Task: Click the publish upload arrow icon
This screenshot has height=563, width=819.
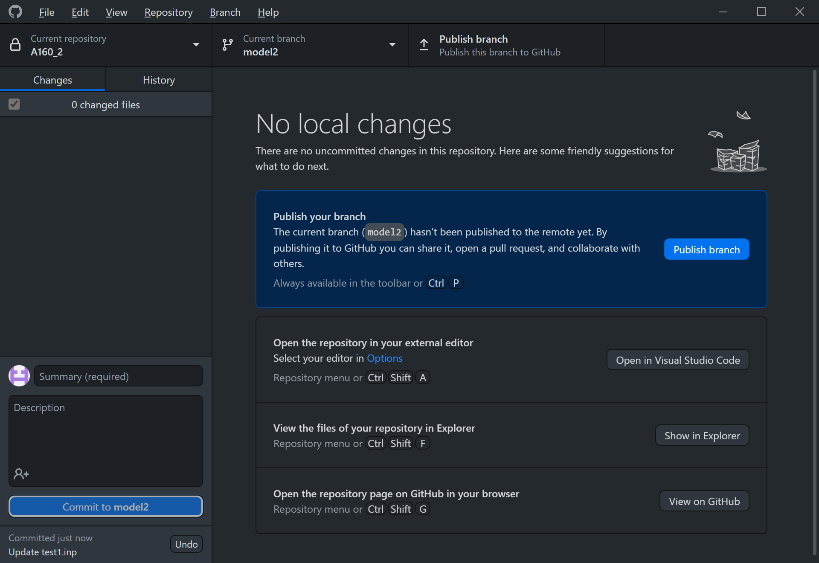Action: pos(424,45)
